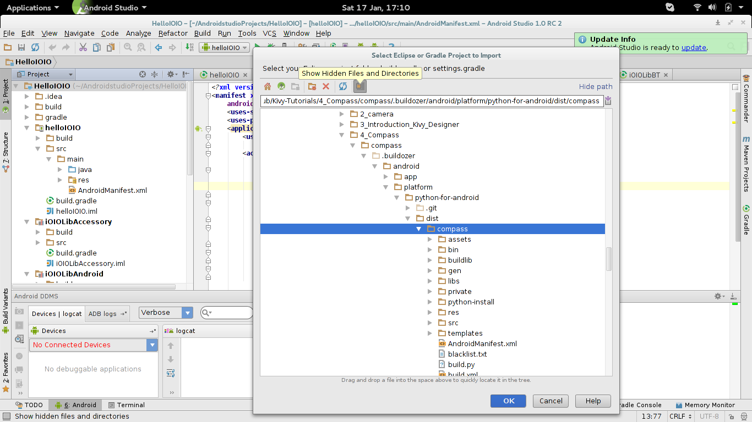Image resolution: width=752 pixels, height=422 pixels.
Task: Open the Memory Monitor tool window
Action: click(x=705, y=405)
